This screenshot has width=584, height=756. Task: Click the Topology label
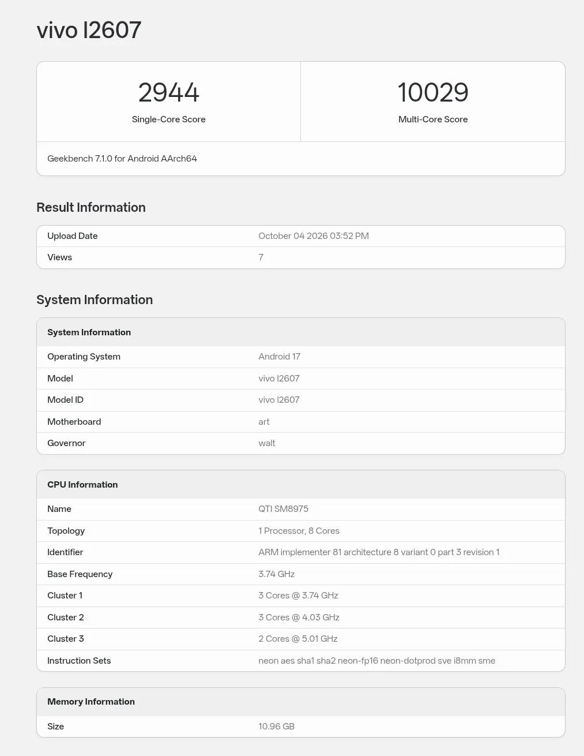66,531
